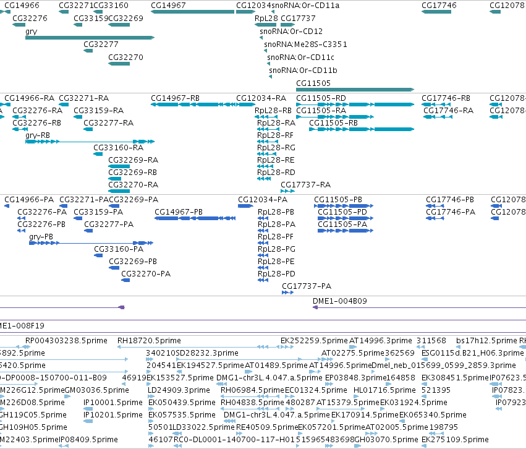Open the RE40509.5prime EST label
Image resolution: width=526 pixels, height=449 pixels.
[267, 427]
